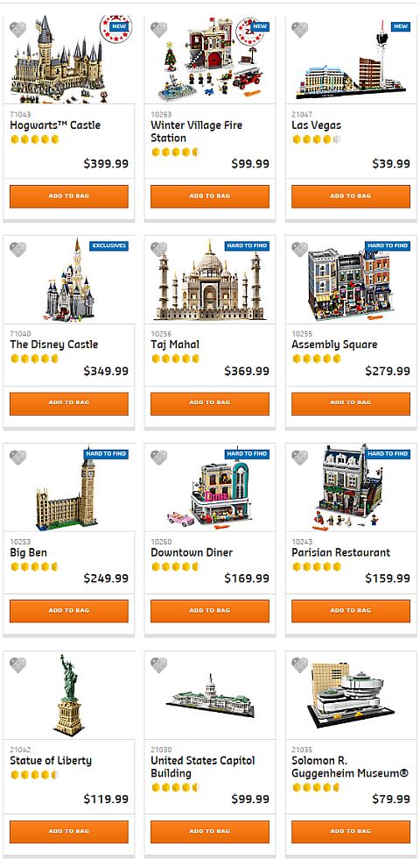The image size is (420, 860).
Task: Click the star rating under Parisian Restaurant
Action: (317, 566)
